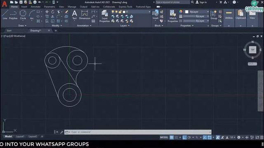Activate the Offset tool
This screenshot has width=264, height=148.
(66, 21)
